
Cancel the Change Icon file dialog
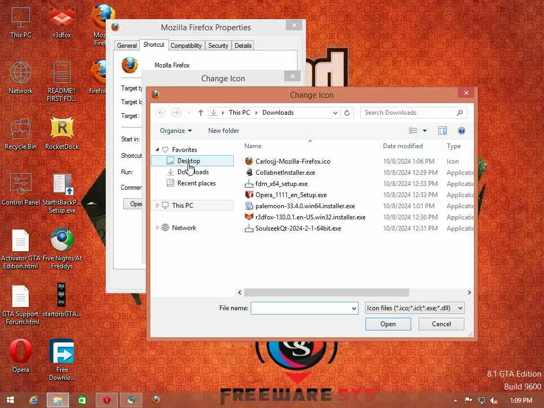click(441, 324)
